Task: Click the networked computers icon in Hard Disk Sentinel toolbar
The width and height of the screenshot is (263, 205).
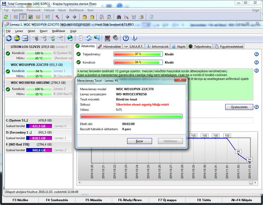Action: click(97, 38)
